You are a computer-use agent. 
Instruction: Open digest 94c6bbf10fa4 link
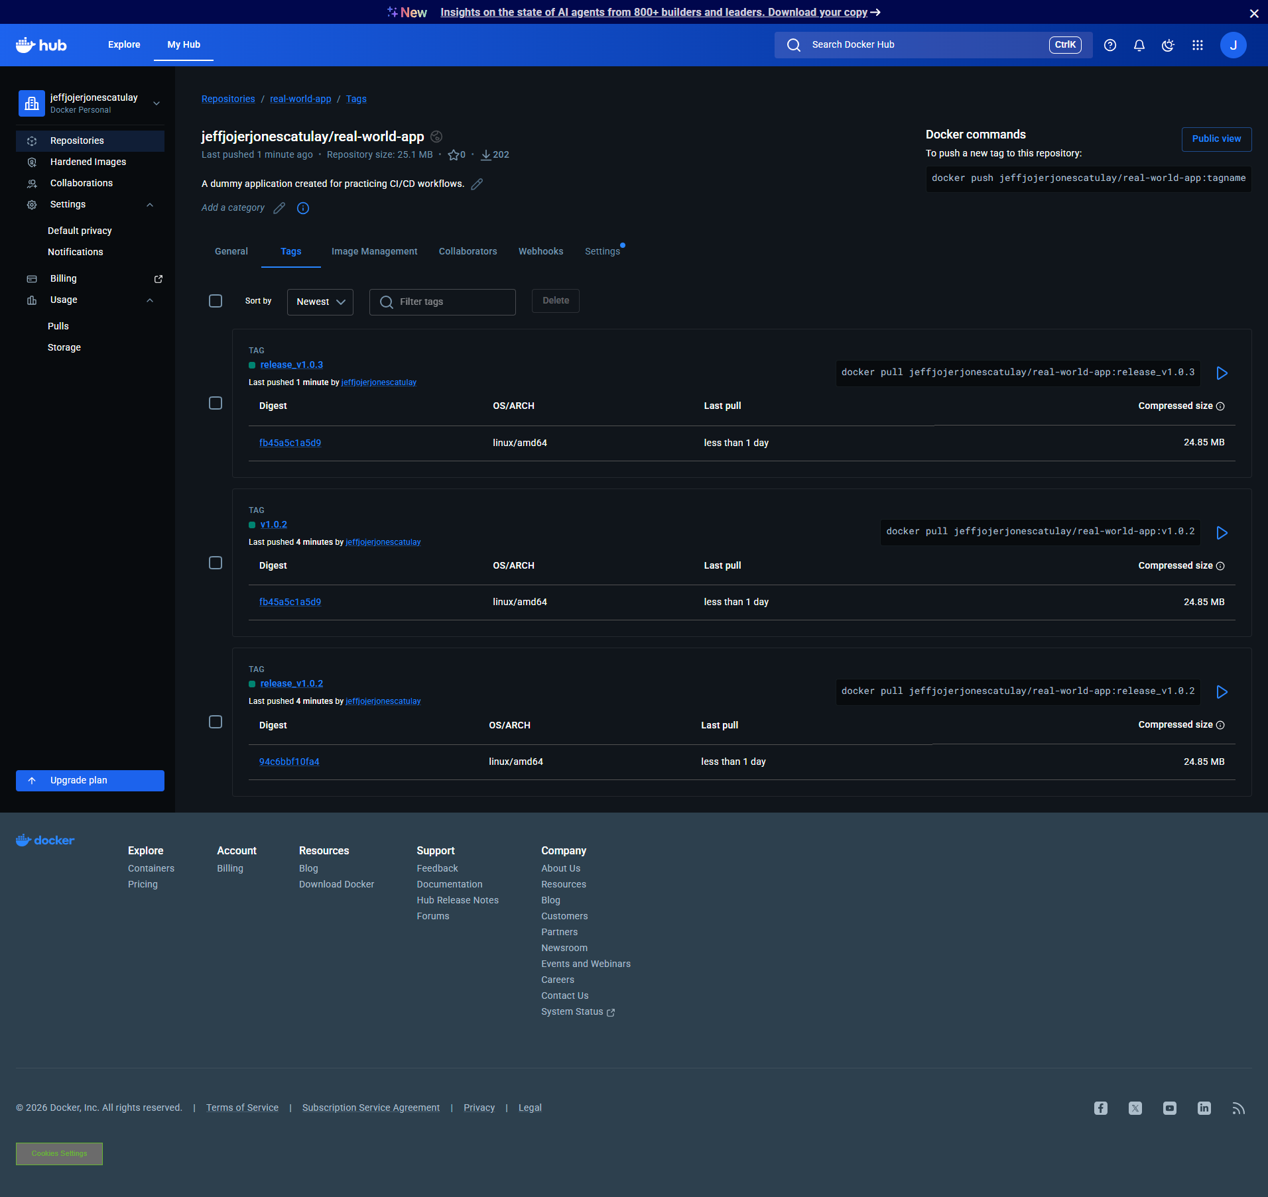(x=289, y=762)
